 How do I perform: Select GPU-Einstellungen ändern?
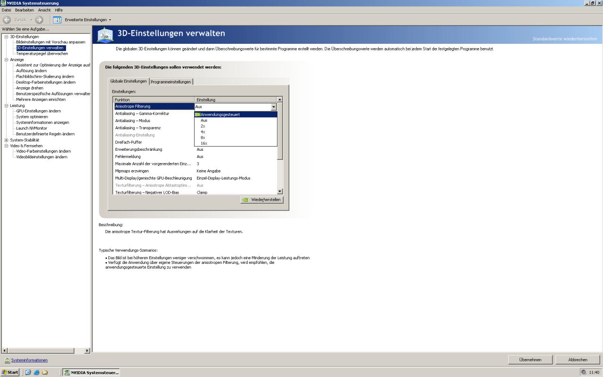(39, 111)
